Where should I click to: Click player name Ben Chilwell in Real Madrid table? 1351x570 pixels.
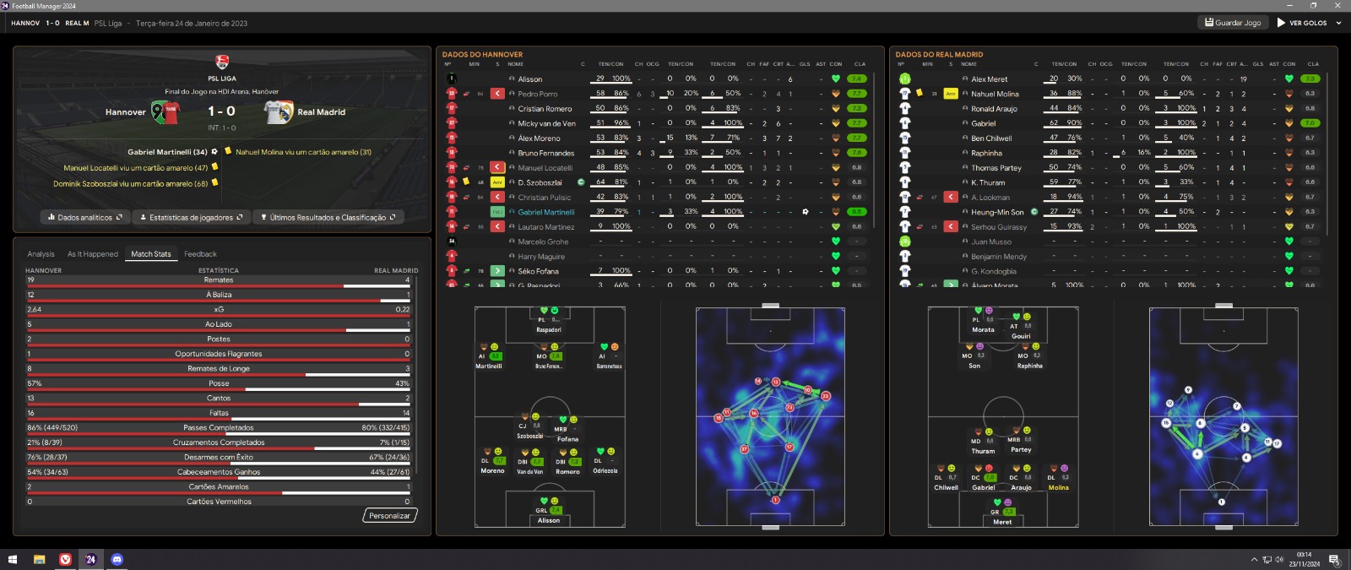[990, 138]
